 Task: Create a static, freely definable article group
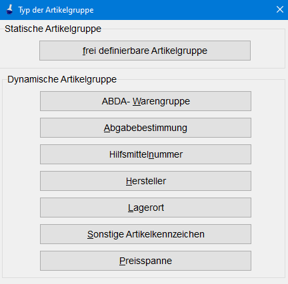click(x=145, y=51)
